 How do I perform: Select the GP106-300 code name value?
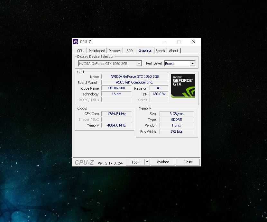click(116, 88)
